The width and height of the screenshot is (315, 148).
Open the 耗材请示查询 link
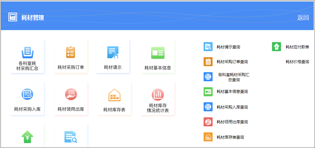pyautogui.click(x=228, y=47)
